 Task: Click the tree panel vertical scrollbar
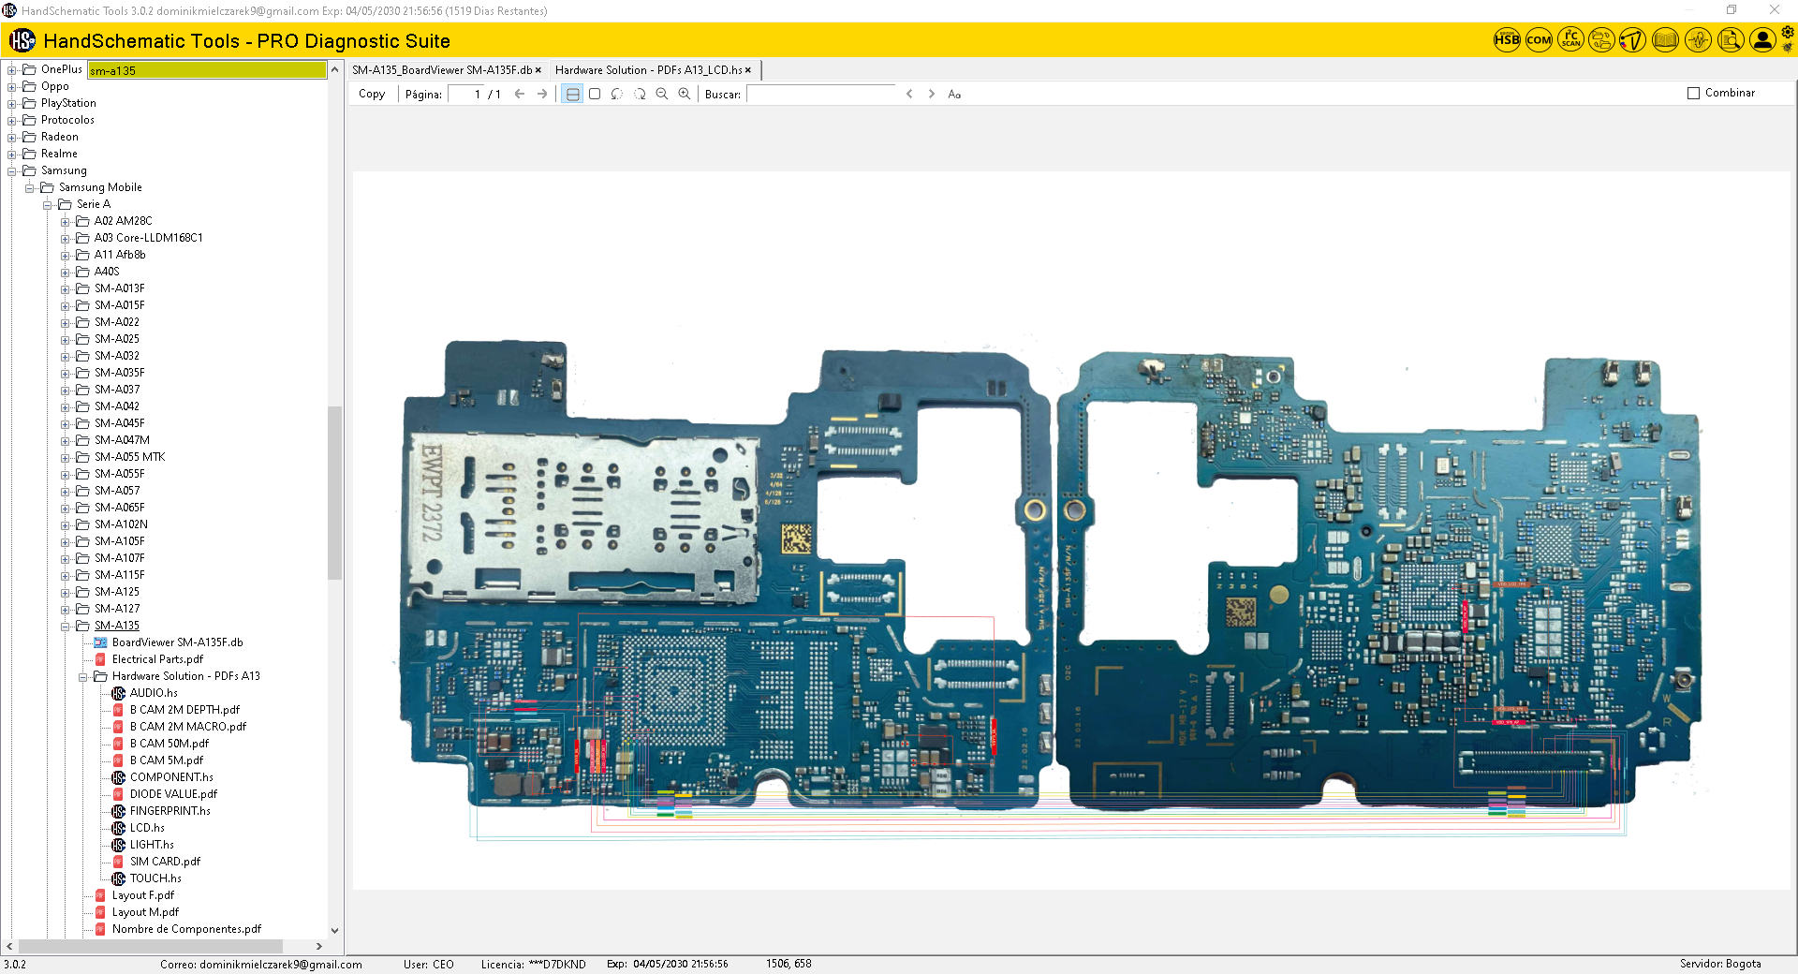334,493
